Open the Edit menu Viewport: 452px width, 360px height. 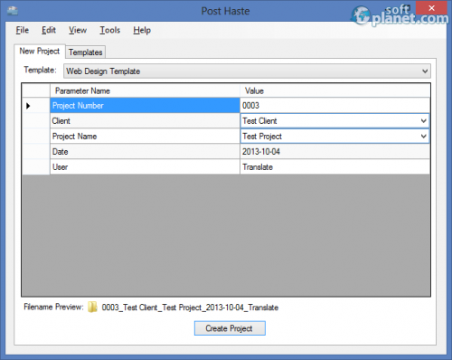(x=49, y=30)
